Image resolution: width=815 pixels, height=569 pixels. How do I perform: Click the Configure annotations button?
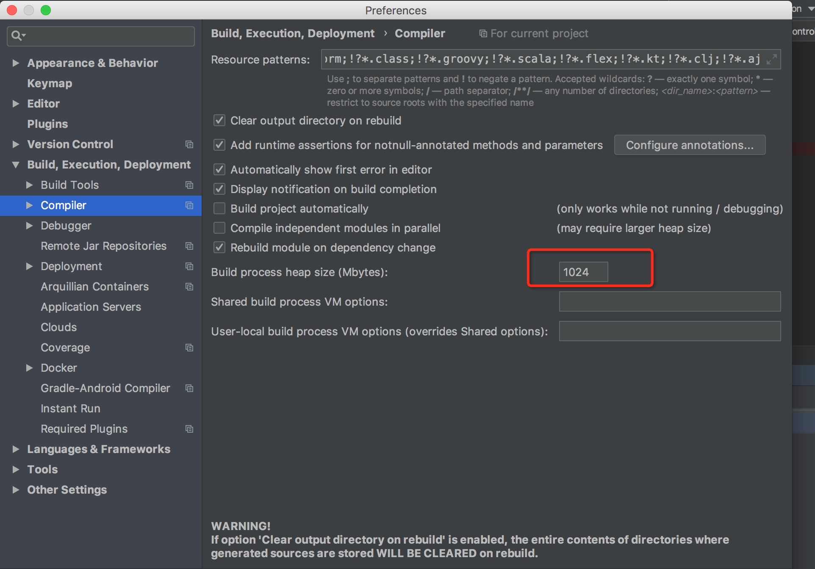coord(689,145)
